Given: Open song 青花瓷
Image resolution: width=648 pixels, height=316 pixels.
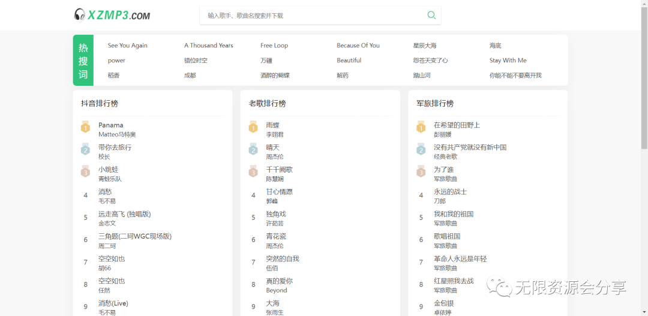Looking at the screenshot, I should 276,236.
